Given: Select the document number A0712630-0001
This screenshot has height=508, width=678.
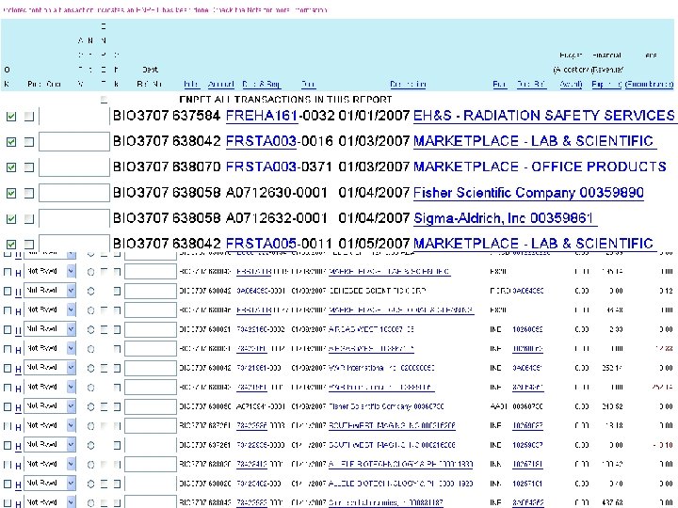Looking at the screenshot, I should (276, 193).
